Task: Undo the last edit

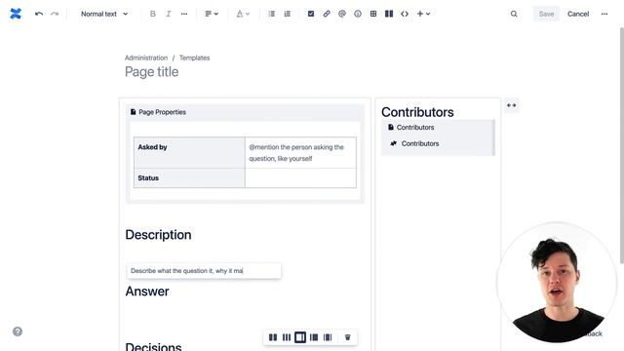Action: [39, 14]
